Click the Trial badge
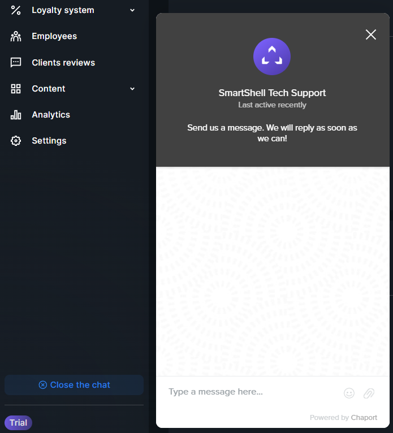Screen dimensions: 393x433 [18, 423]
